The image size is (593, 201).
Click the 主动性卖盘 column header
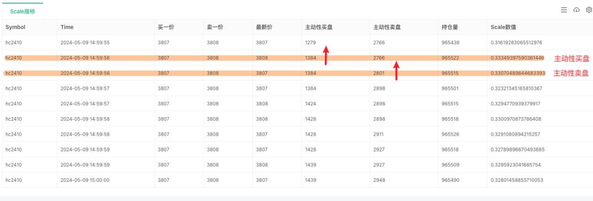click(387, 27)
